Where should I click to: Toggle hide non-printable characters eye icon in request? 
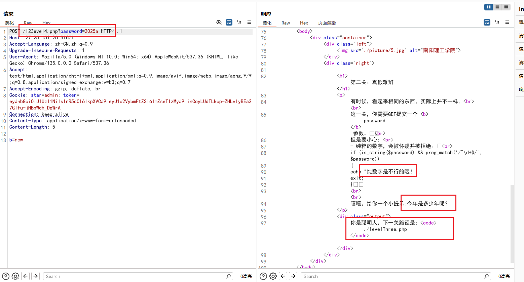(219, 22)
